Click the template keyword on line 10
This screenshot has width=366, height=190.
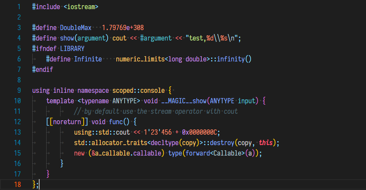coord(60,101)
